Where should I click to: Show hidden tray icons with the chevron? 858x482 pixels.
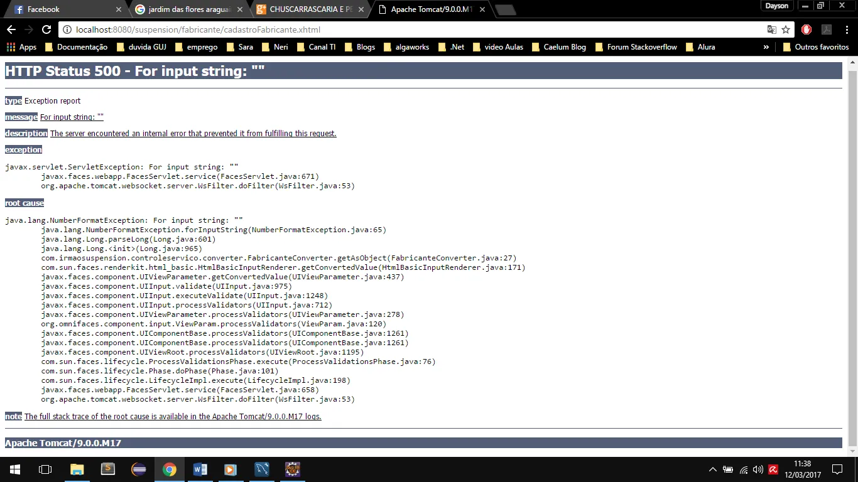coord(713,469)
